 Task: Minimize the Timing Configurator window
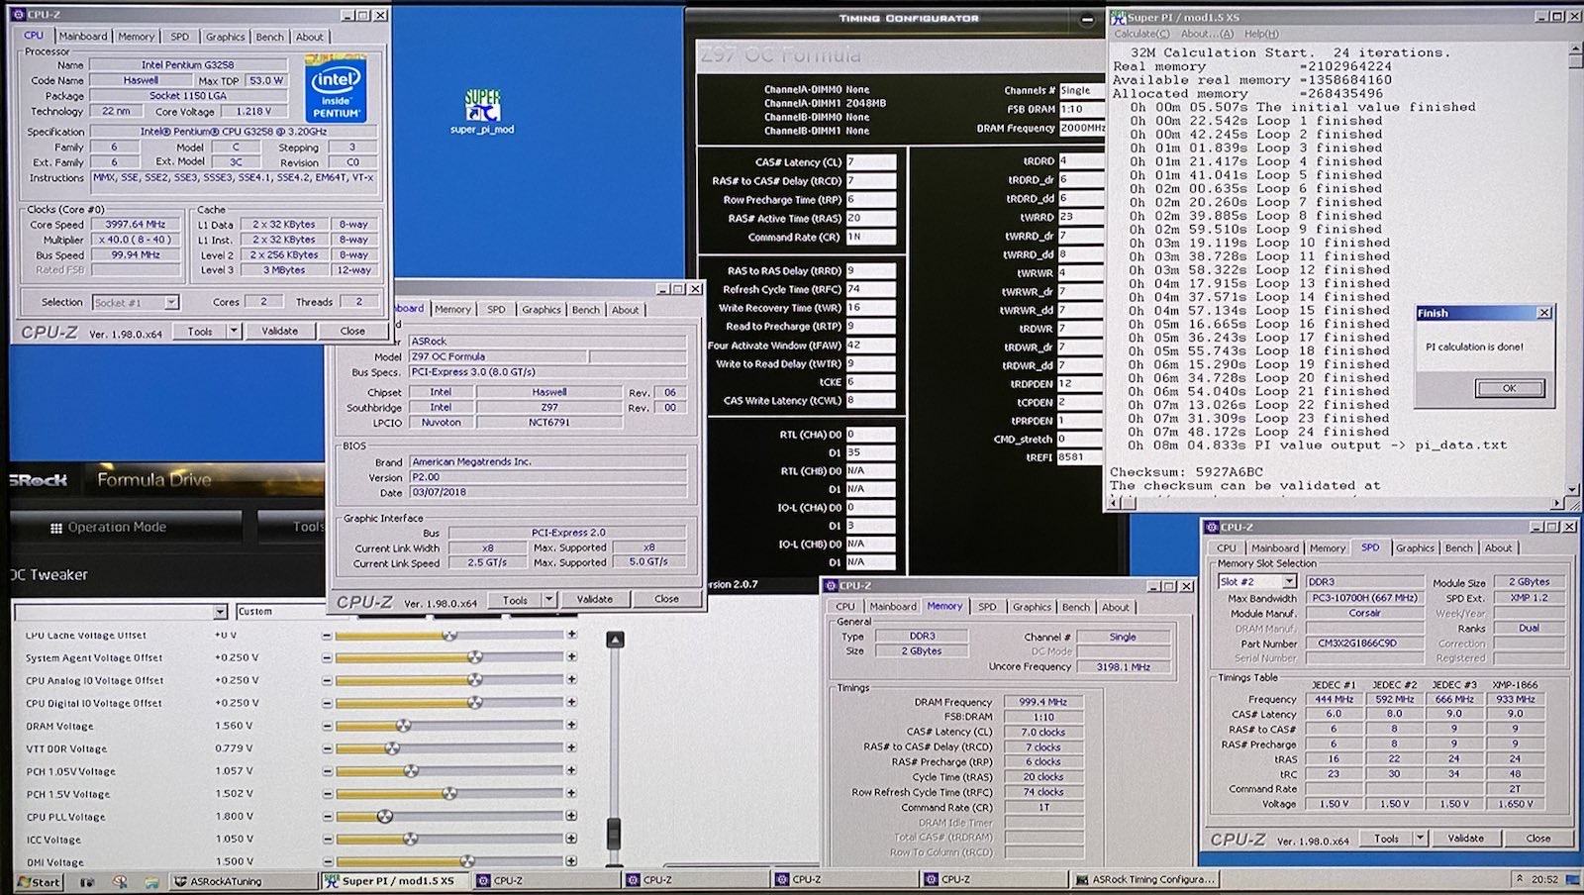[x=1086, y=19]
